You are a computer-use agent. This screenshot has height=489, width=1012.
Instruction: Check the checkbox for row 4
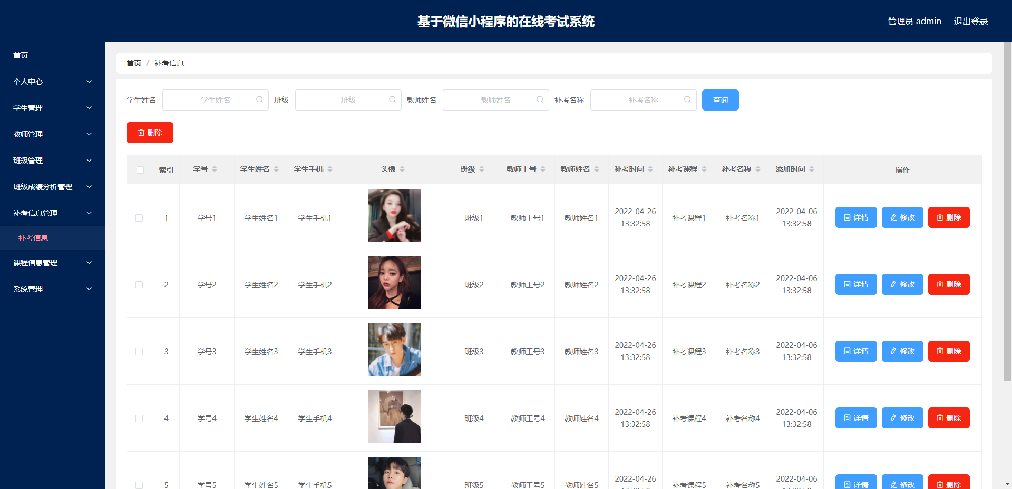tap(139, 418)
